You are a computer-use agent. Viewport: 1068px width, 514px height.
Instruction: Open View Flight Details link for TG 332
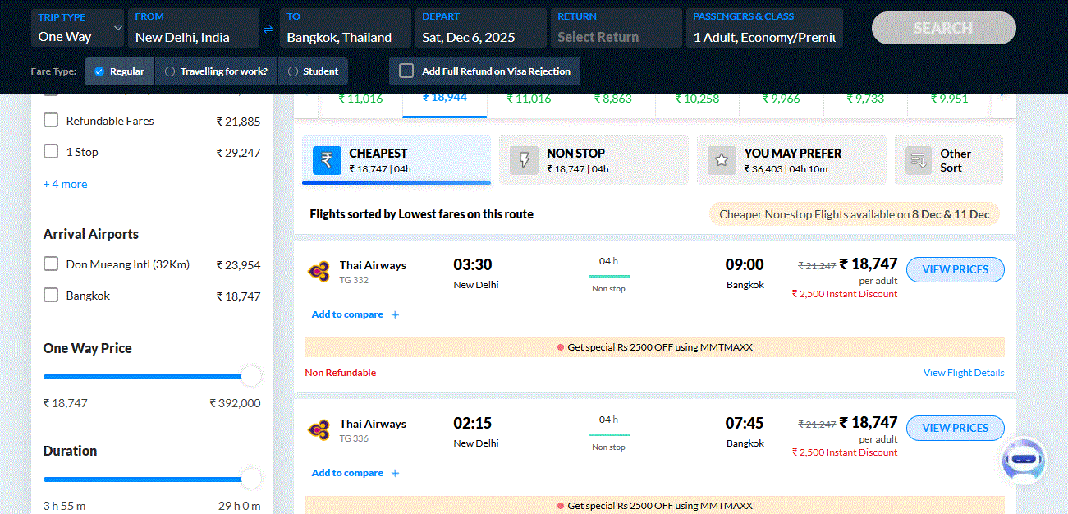click(x=963, y=373)
